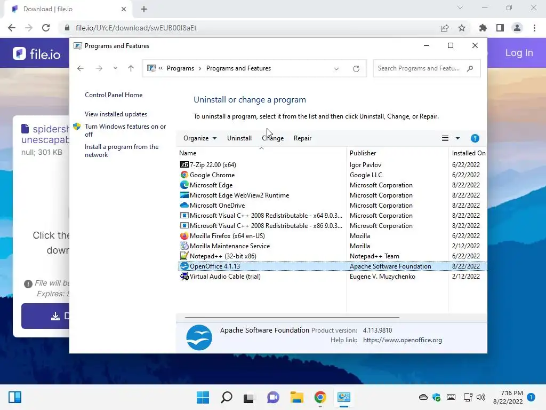The width and height of the screenshot is (546, 410).
Task: Go back in Programs and Features window
Action: coord(81,68)
